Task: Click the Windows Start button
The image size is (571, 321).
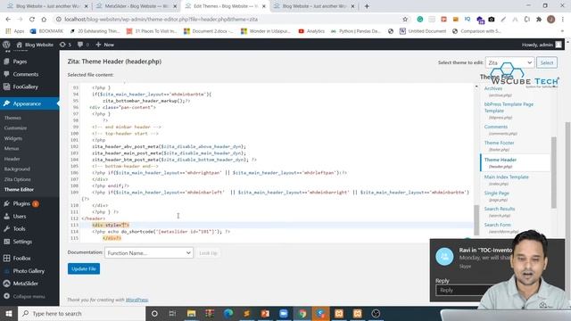Action: (9, 313)
